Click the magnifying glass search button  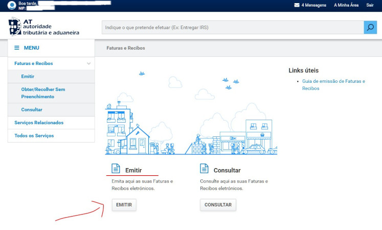(x=370, y=27)
